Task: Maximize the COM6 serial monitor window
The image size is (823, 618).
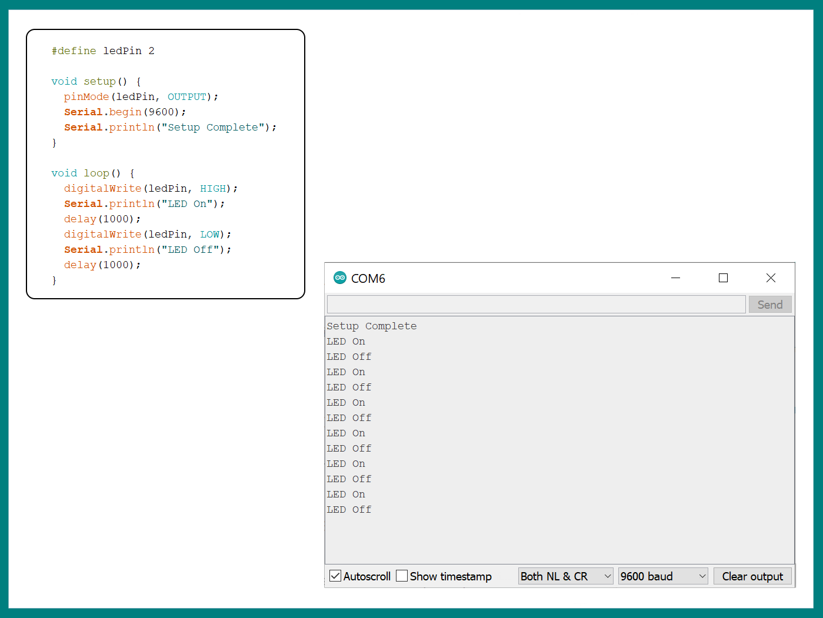Action: [723, 278]
